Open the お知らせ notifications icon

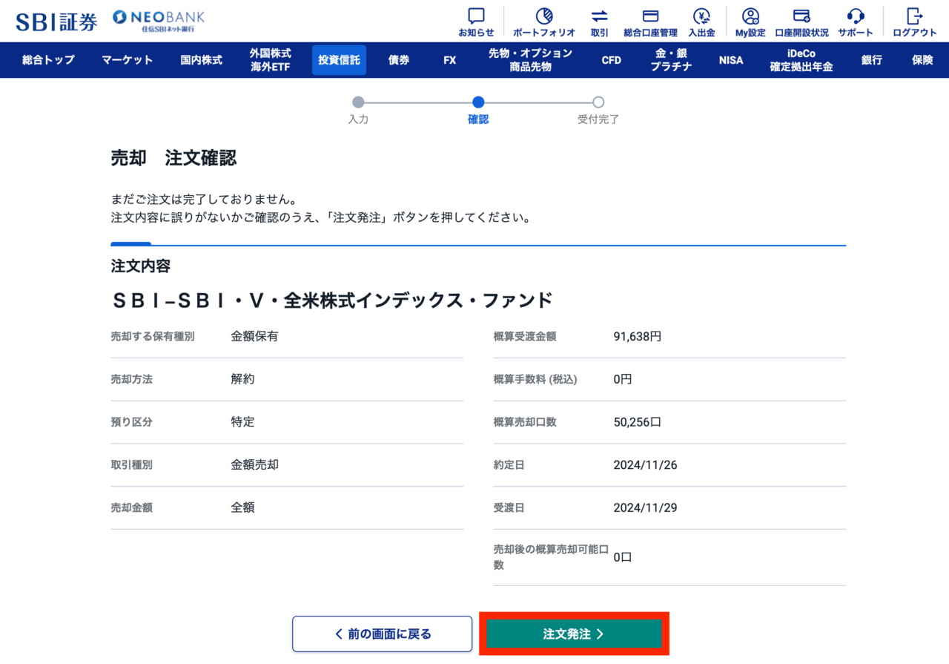(x=476, y=22)
